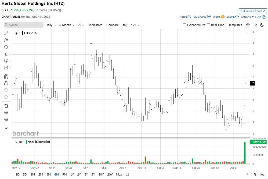Select the 5Y time range

pos(93,174)
